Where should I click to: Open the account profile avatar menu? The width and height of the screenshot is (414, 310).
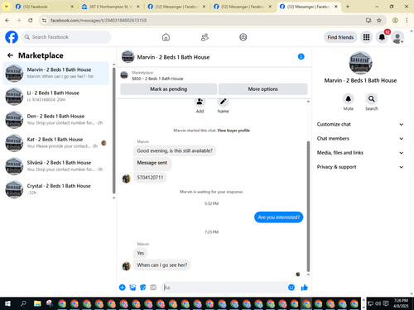tap(397, 37)
